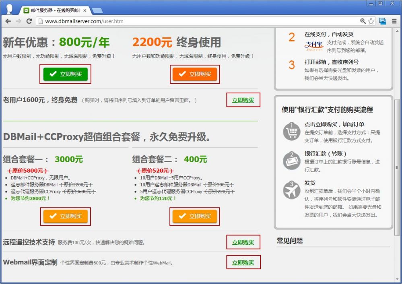Reload the page with refresh icon
The height and width of the screenshot is (284, 402).
click(x=29, y=21)
